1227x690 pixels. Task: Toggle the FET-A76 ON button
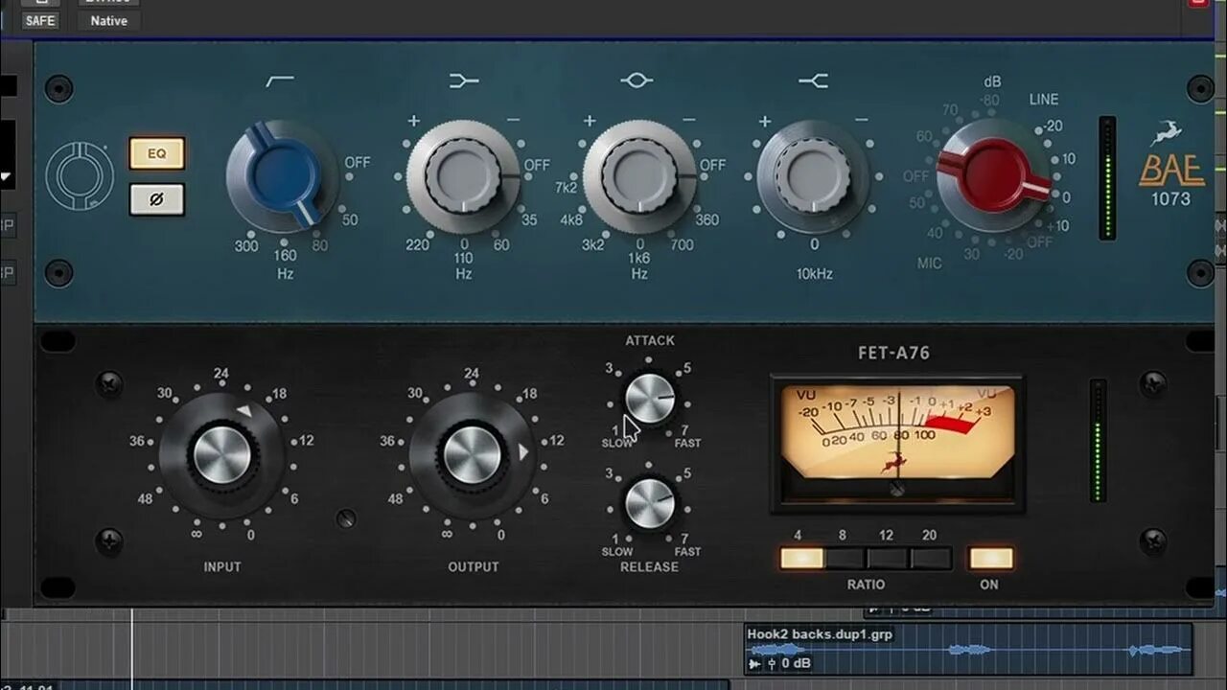(x=990, y=559)
